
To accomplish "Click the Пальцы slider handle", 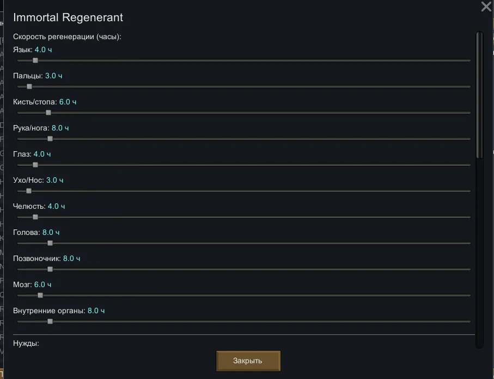I will tap(29, 86).
